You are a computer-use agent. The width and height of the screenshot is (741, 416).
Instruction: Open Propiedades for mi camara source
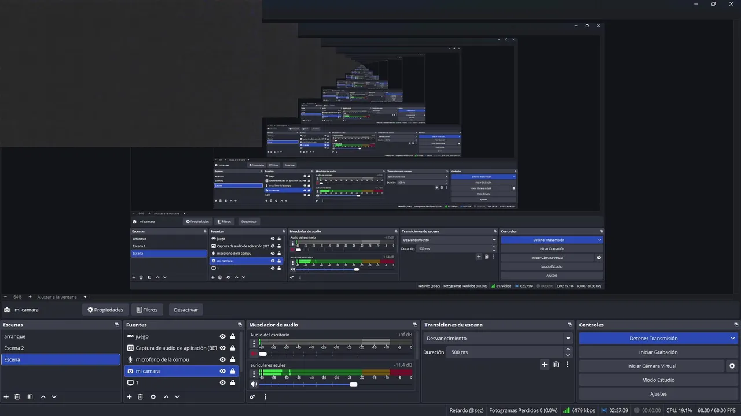(x=105, y=310)
